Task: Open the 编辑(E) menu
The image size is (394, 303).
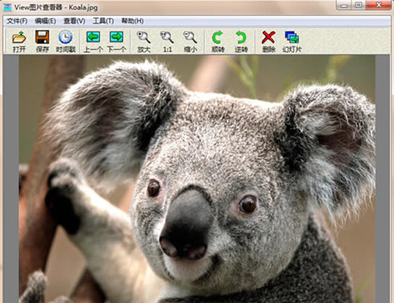Action: [x=46, y=21]
